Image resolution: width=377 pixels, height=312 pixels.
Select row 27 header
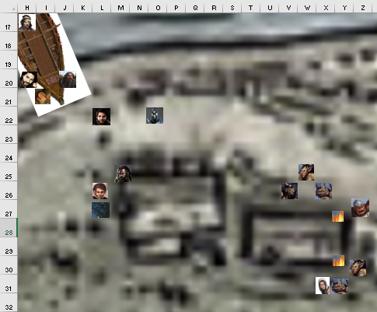click(x=9, y=209)
